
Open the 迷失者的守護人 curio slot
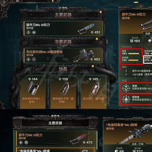pyautogui.click(x=33, y=92)
